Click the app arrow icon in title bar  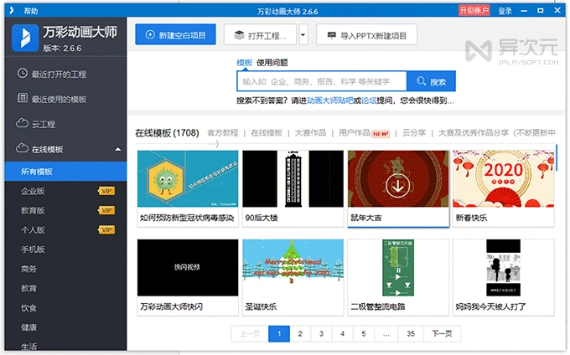coord(12,10)
